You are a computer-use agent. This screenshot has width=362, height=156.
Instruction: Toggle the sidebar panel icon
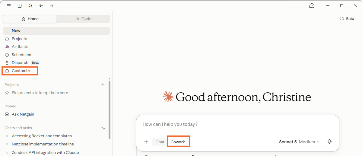pos(20,6)
